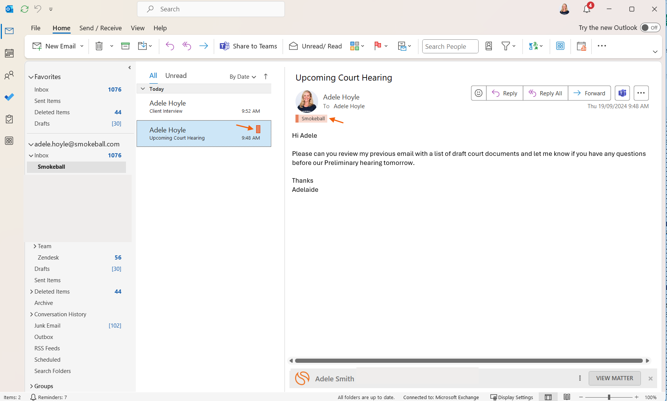The image size is (667, 401).
Task: Open Calendar from left navigation bar
Action: point(9,53)
